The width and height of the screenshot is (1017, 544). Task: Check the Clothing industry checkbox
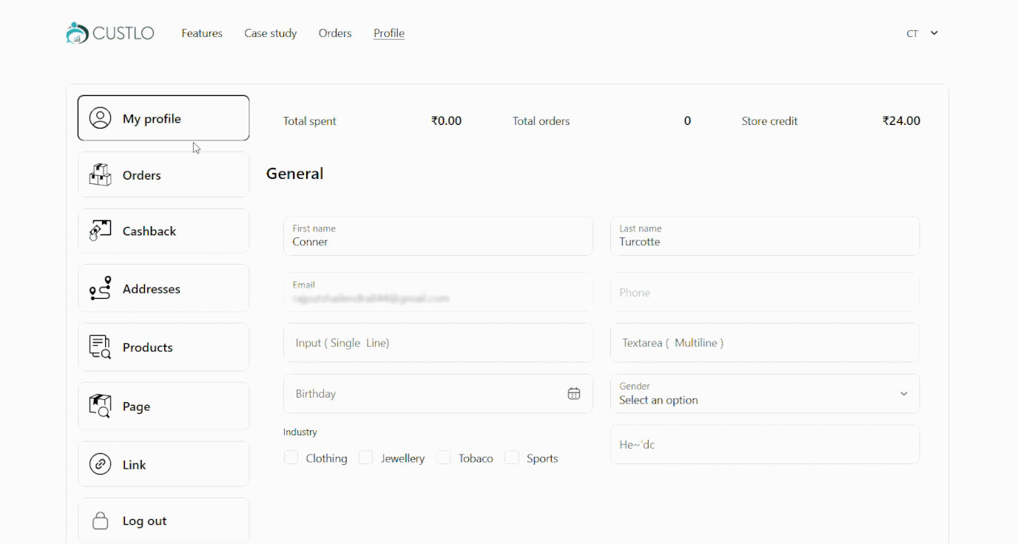[x=291, y=458]
